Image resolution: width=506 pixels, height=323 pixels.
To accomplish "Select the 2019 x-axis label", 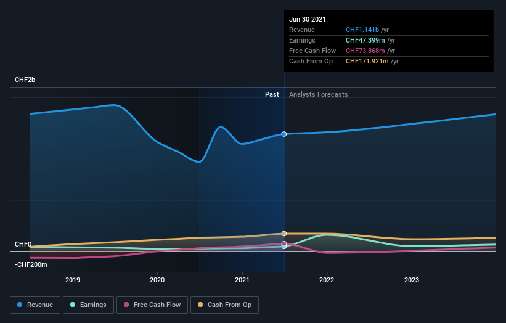I will 73,280.
